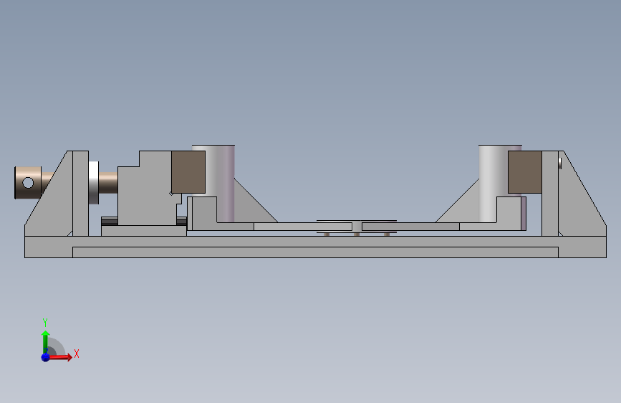Select the central disc hub between the arms
The height and width of the screenshot is (403, 621).
pos(357,227)
